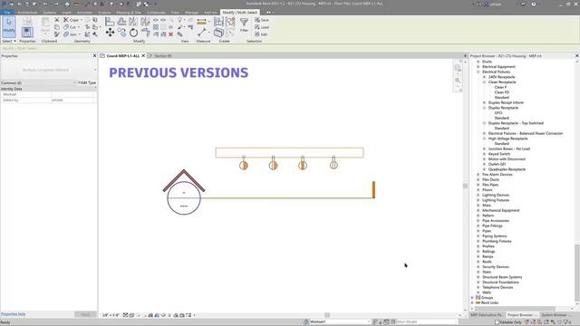
Task: Expand the Lighting Fixtures node
Action: (478, 200)
